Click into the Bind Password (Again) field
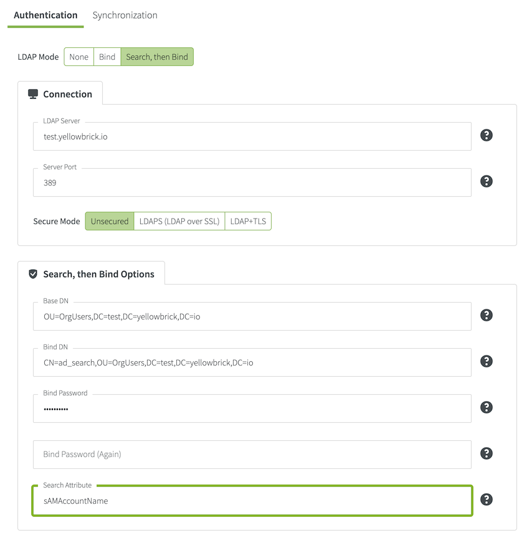This screenshot has height=548, width=532. click(x=252, y=455)
